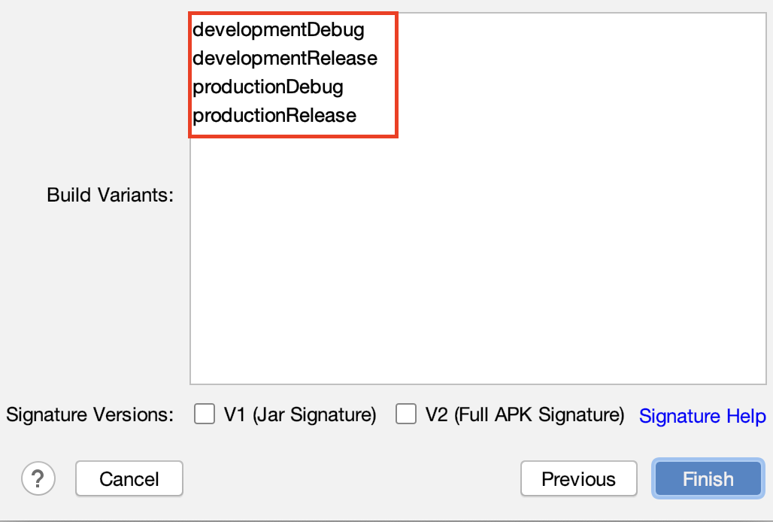This screenshot has width=773, height=522.
Task: Click the 'Build Variants:' label
Action: point(110,196)
